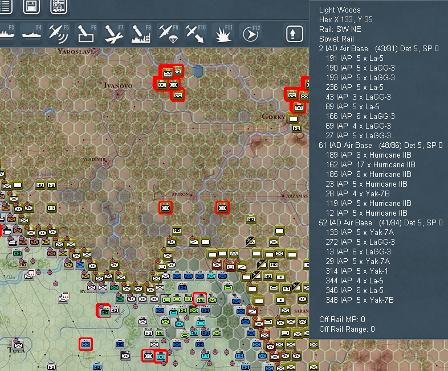Image resolution: width=448 pixels, height=371 pixels.
Task: Click 166 IAP 6 x LaGG-3 row
Action: pos(360,116)
